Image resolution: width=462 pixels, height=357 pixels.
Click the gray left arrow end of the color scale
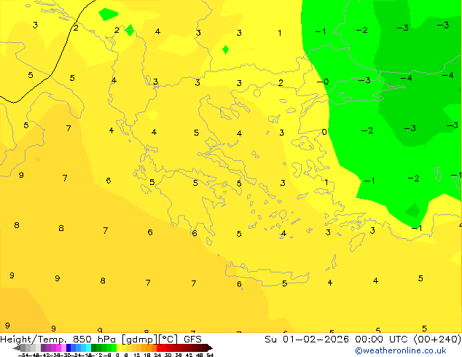17,348
